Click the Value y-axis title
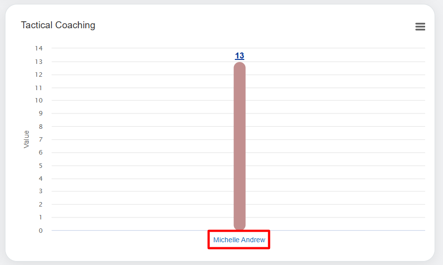This screenshot has width=443, height=265. click(27, 139)
